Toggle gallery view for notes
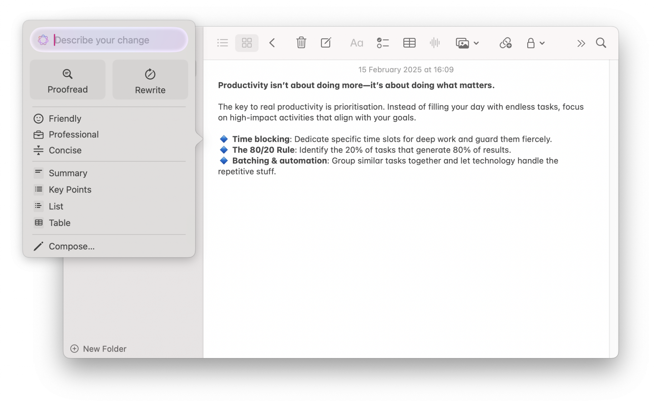This screenshot has height=405, width=654. coord(247,43)
